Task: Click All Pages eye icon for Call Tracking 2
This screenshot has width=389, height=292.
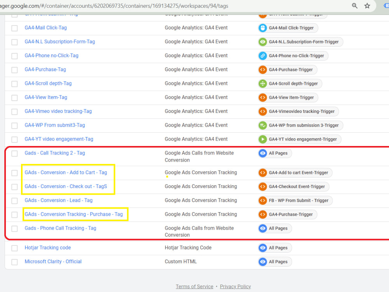Action: tap(263, 153)
